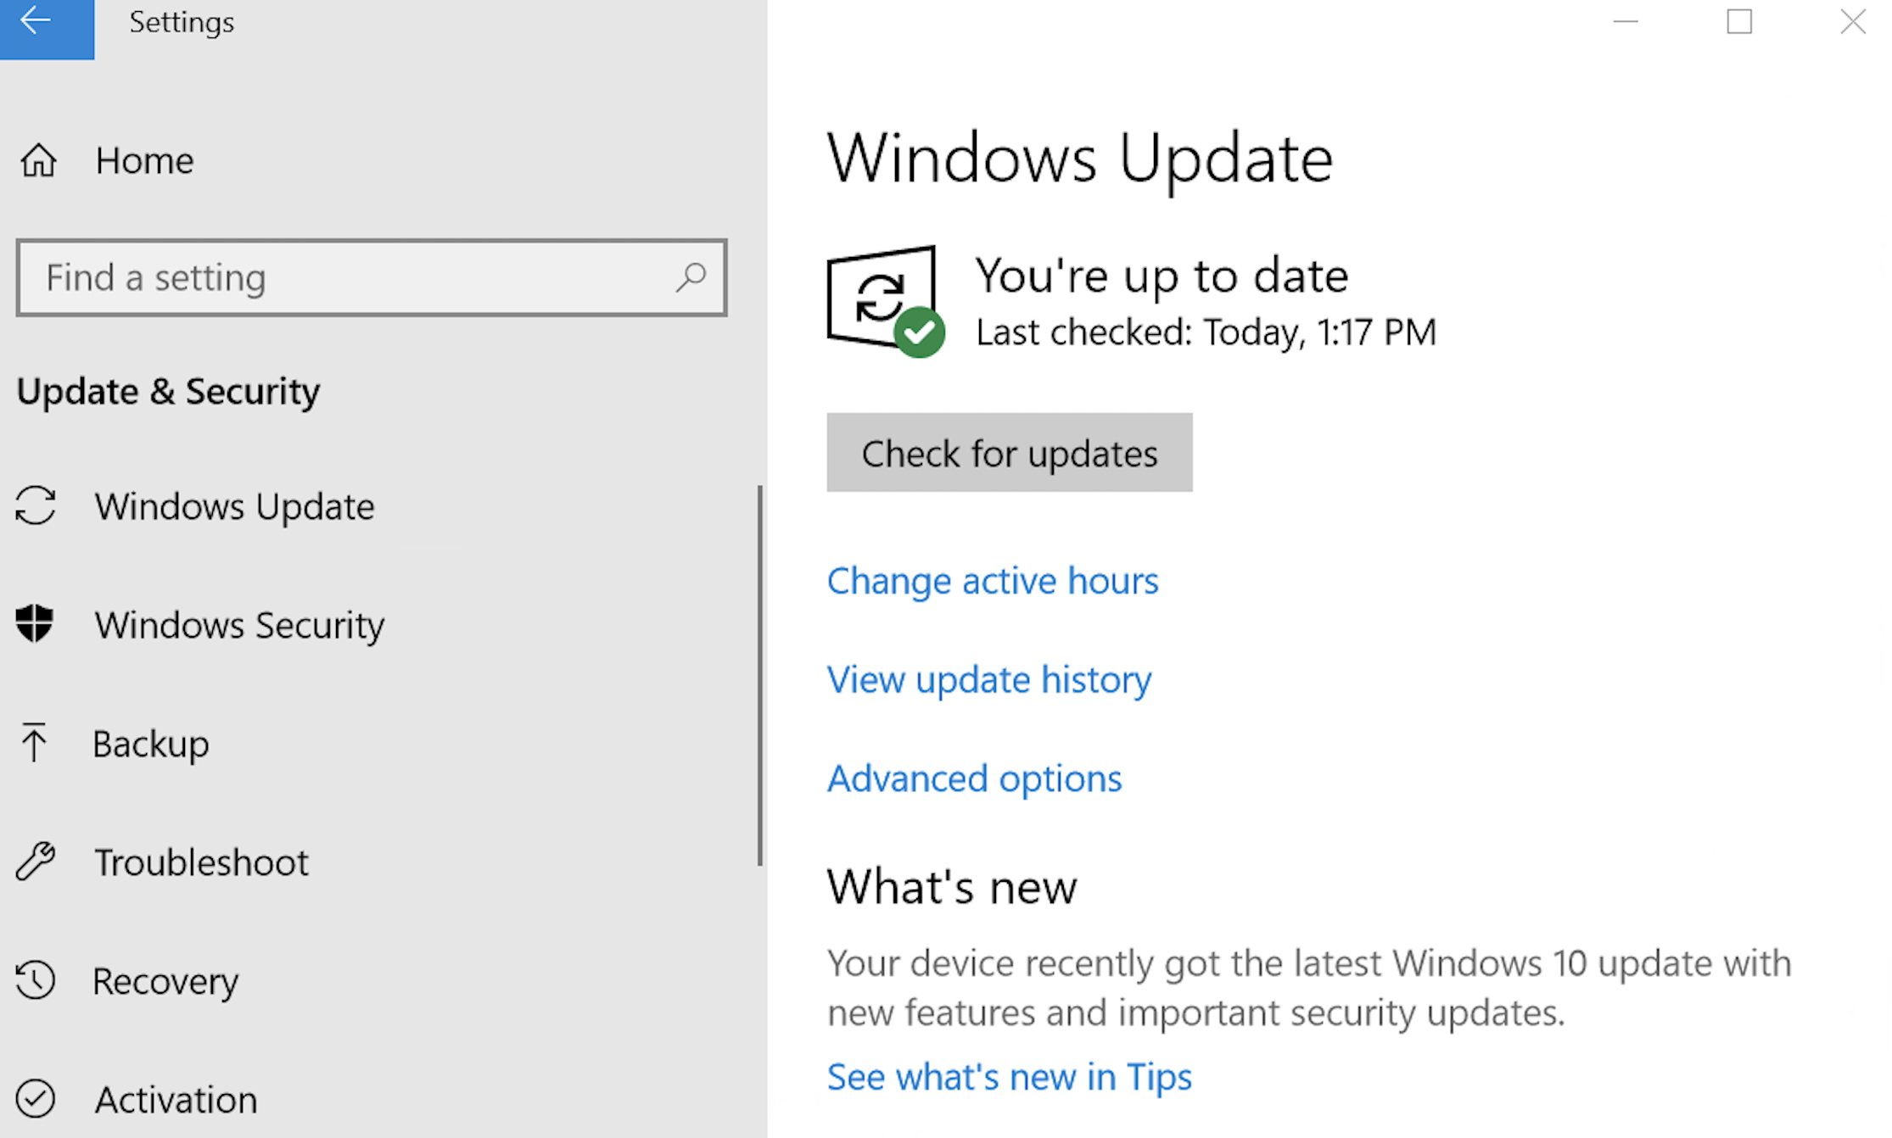Screen dimensions: 1892x1138
Task: Open Change active hours
Action: [993, 581]
